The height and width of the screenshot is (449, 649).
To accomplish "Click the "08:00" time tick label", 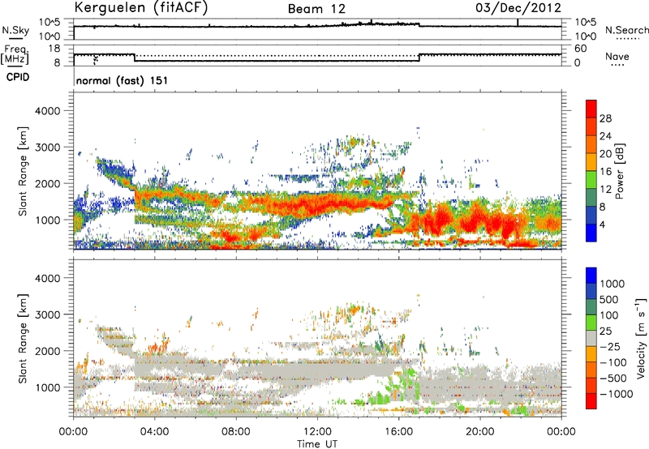I will tap(235, 432).
